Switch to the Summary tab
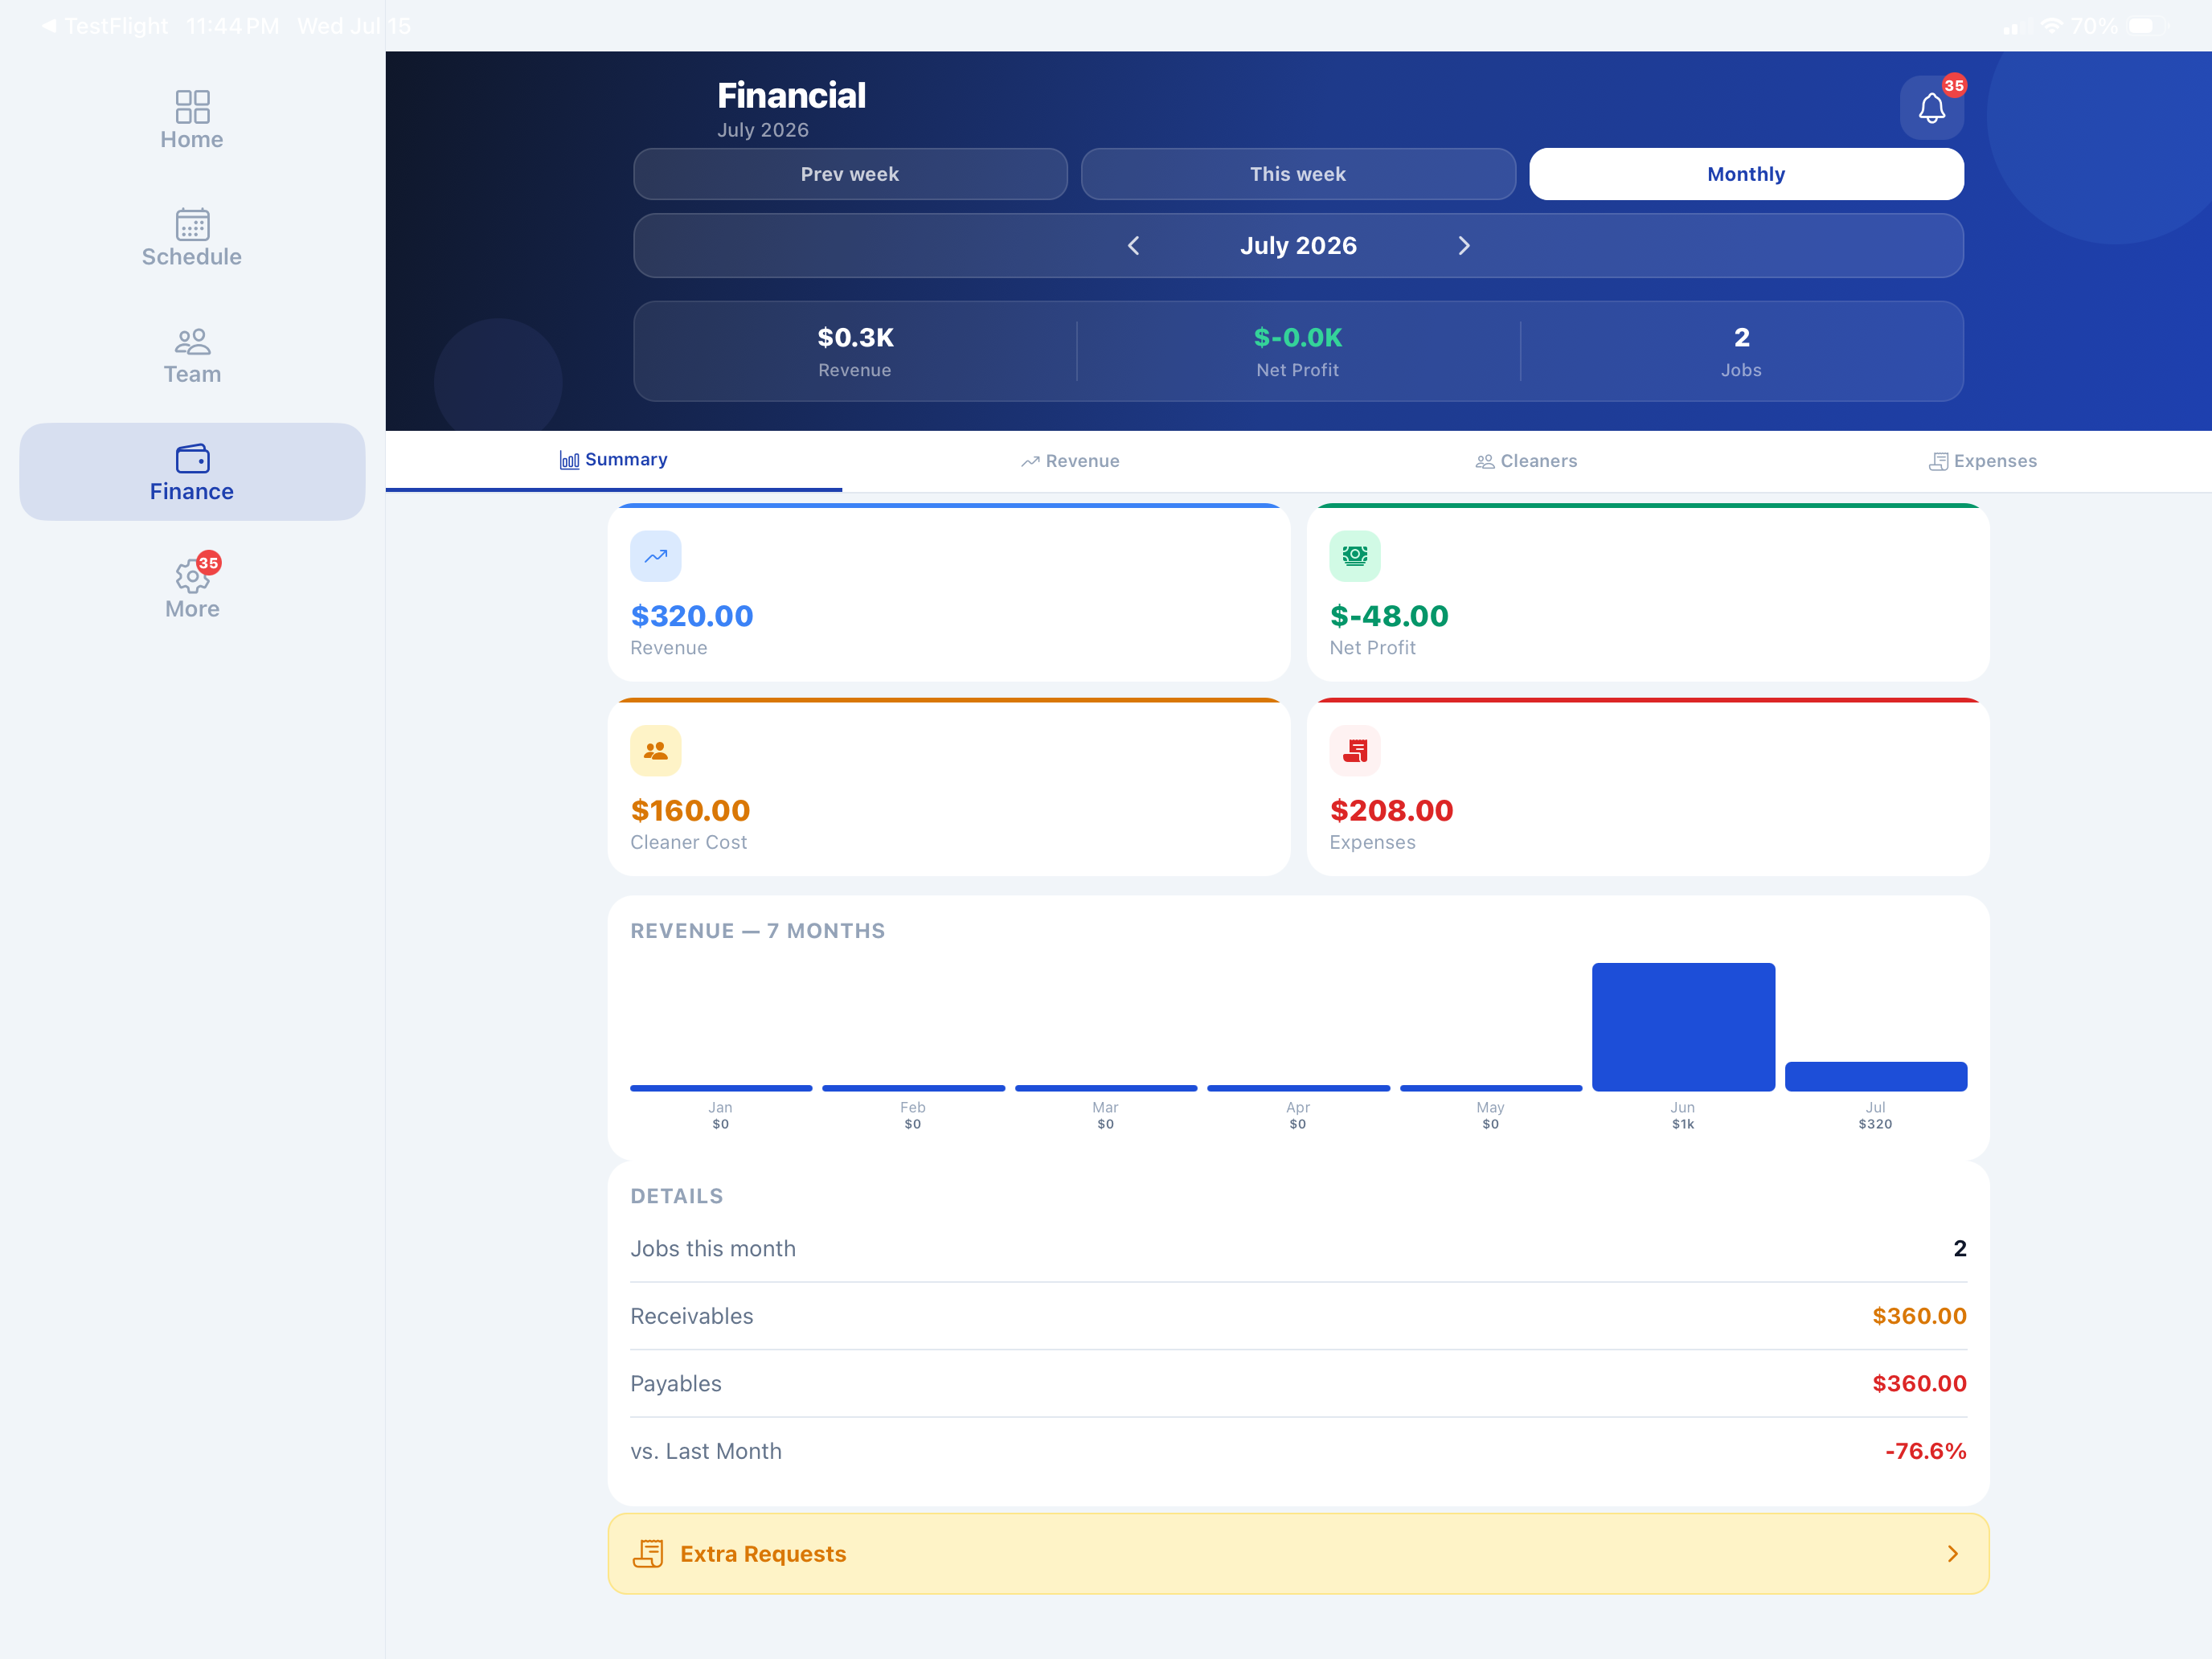This screenshot has height=1659, width=2212. (x=613, y=460)
